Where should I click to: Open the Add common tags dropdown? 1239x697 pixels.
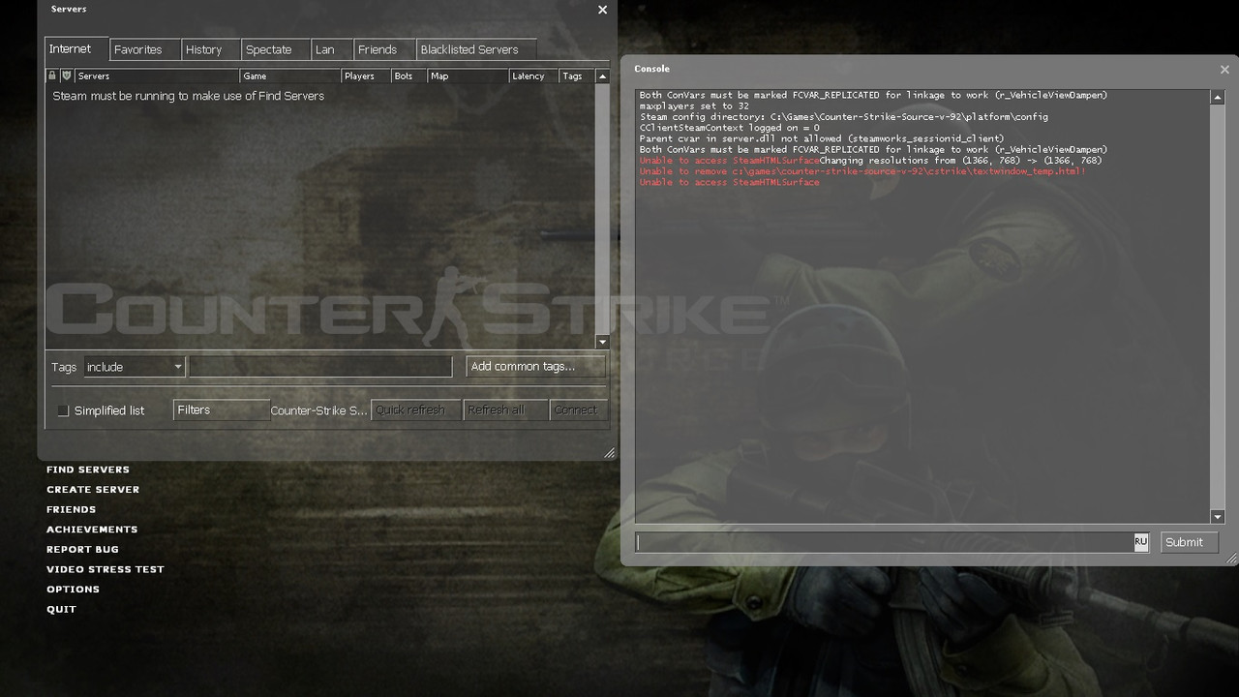tap(535, 366)
